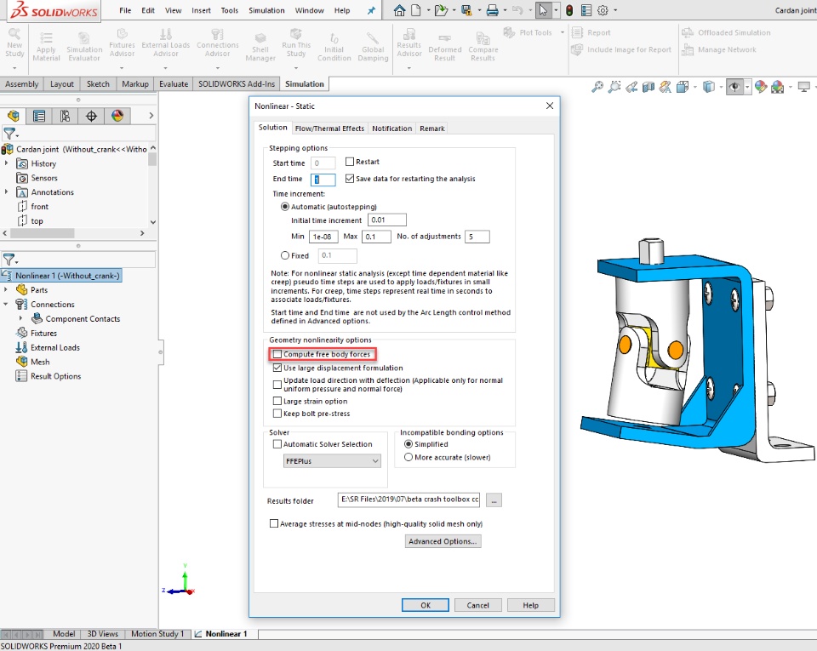
Task: Click the Save icon
Action: coord(466,10)
